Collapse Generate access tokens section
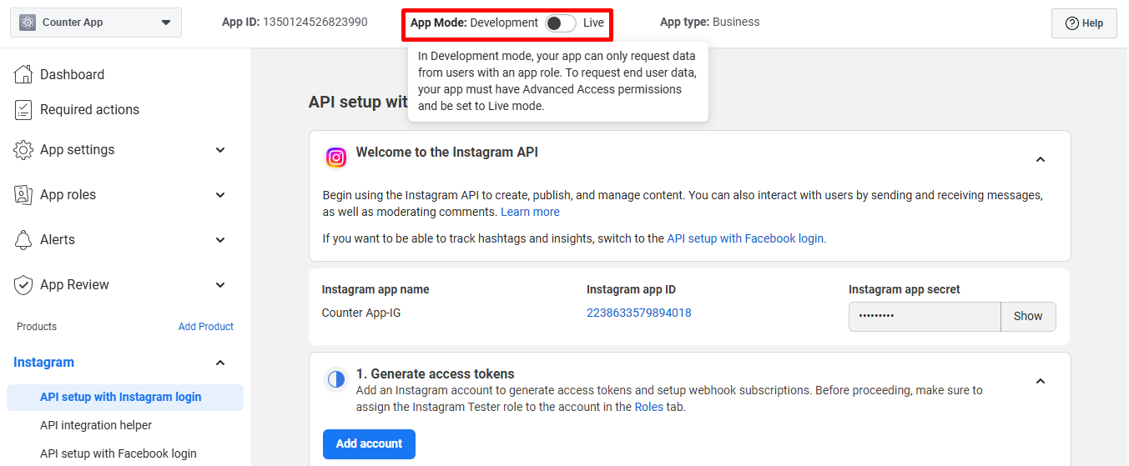 (1041, 381)
